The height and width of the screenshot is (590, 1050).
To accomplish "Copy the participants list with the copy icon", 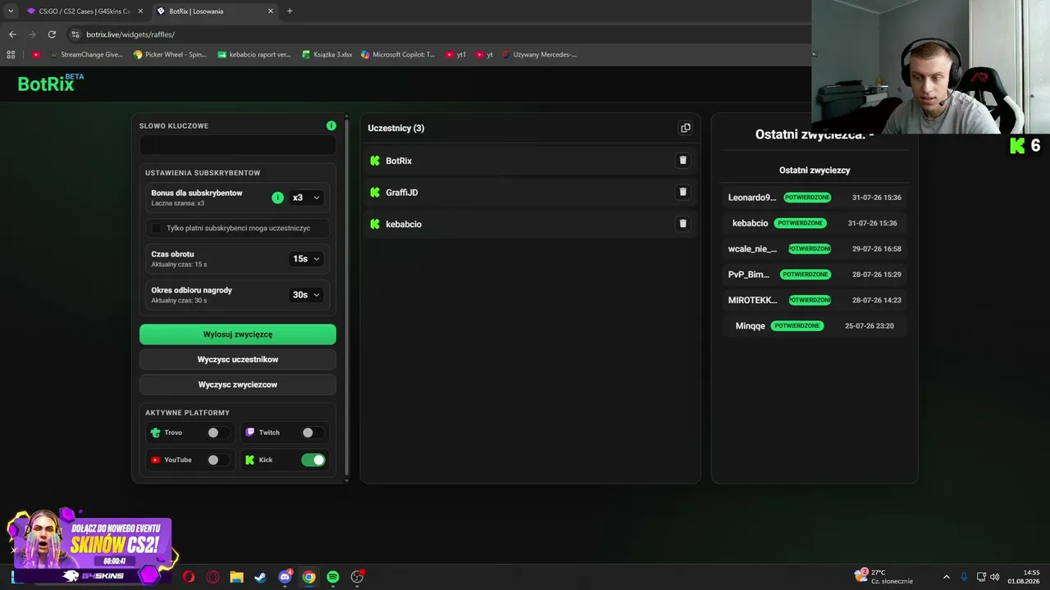I will (686, 128).
